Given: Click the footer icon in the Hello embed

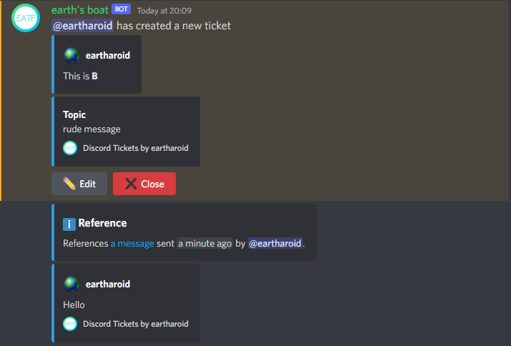Looking at the screenshot, I should pos(70,324).
